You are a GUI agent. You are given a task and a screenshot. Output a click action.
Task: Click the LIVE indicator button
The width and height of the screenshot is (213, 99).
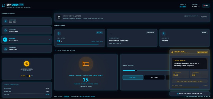tap(206, 6)
